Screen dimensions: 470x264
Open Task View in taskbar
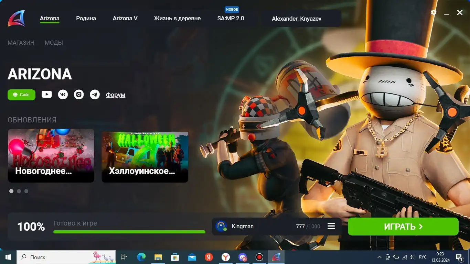point(124,257)
